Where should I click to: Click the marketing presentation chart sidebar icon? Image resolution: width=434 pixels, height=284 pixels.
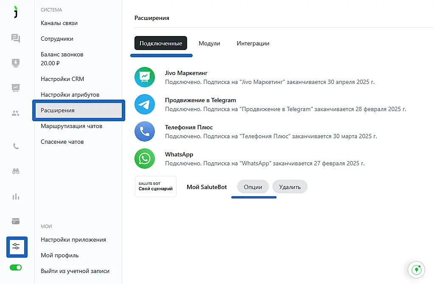click(16, 88)
